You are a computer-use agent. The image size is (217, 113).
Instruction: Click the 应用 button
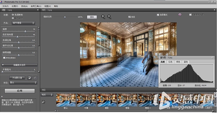click(x=20, y=91)
